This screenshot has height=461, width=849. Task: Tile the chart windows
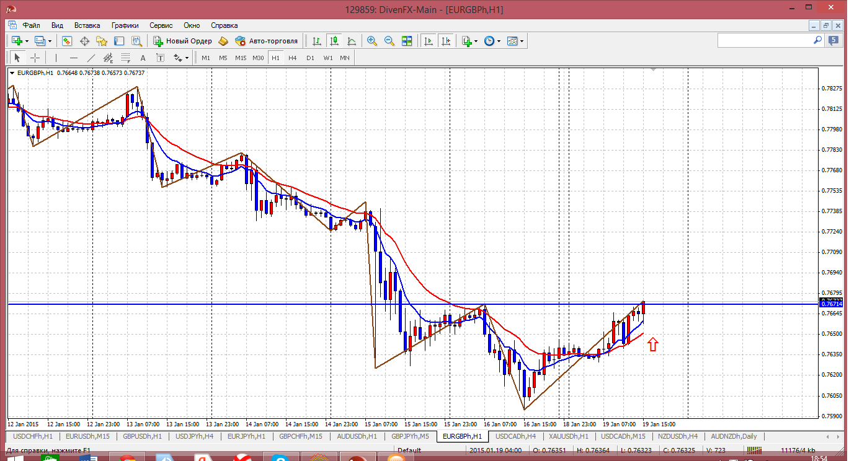(407, 41)
